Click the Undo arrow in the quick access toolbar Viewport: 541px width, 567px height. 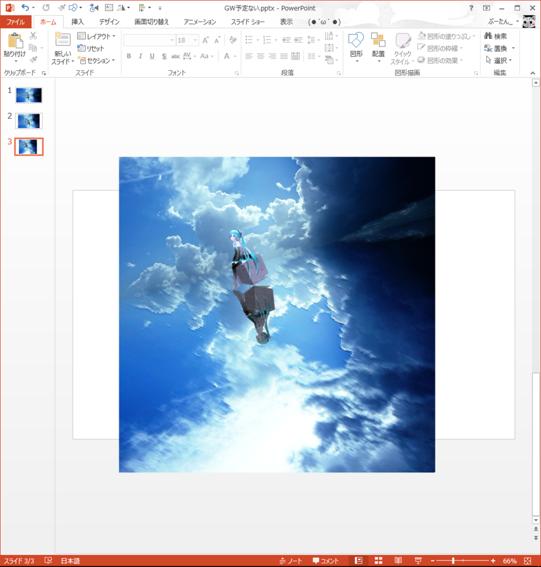tap(24, 8)
